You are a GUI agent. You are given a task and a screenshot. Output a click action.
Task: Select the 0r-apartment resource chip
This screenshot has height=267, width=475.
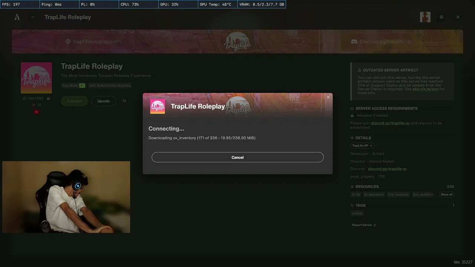click(x=374, y=194)
